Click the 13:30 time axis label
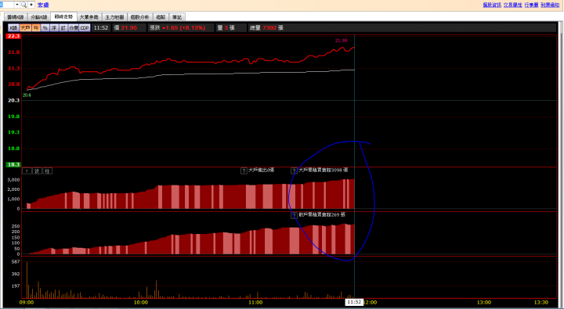 pos(541,303)
